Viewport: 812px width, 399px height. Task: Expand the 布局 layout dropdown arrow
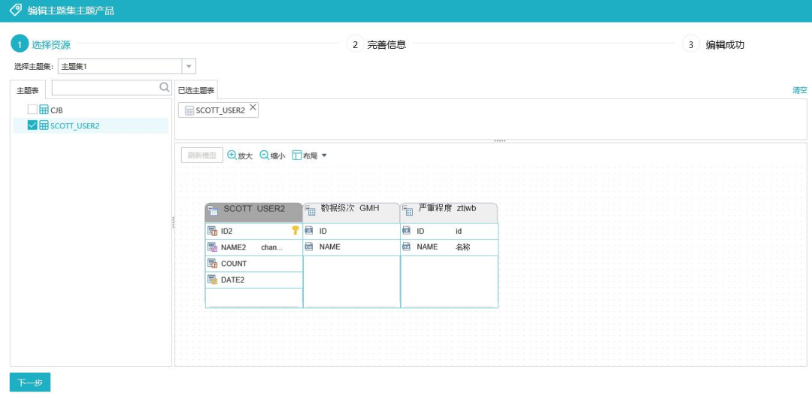(x=324, y=156)
